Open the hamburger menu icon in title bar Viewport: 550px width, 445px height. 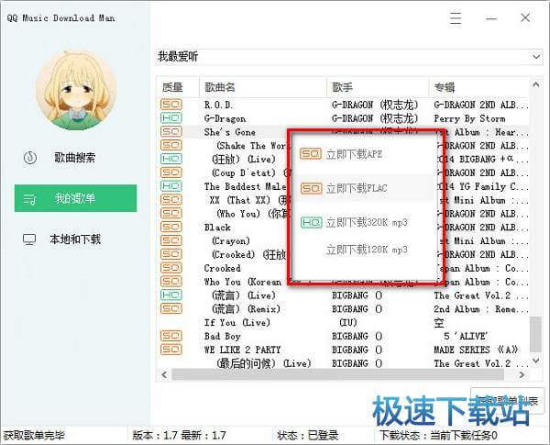pos(456,18)
